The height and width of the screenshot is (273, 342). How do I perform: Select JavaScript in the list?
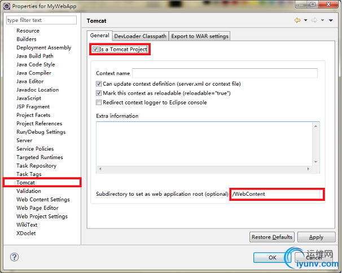[29, 98]
